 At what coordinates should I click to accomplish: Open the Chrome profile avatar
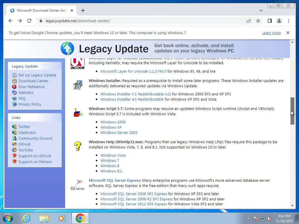[x=279, y=21]
